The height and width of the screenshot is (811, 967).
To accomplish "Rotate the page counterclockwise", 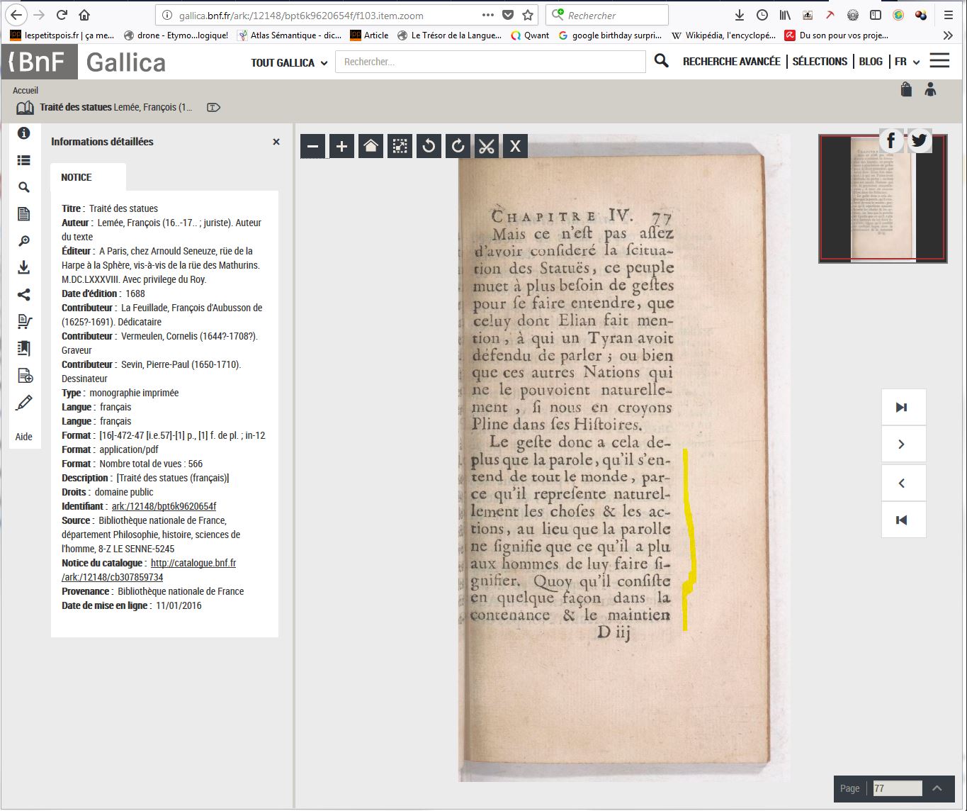I will point(429,146).
